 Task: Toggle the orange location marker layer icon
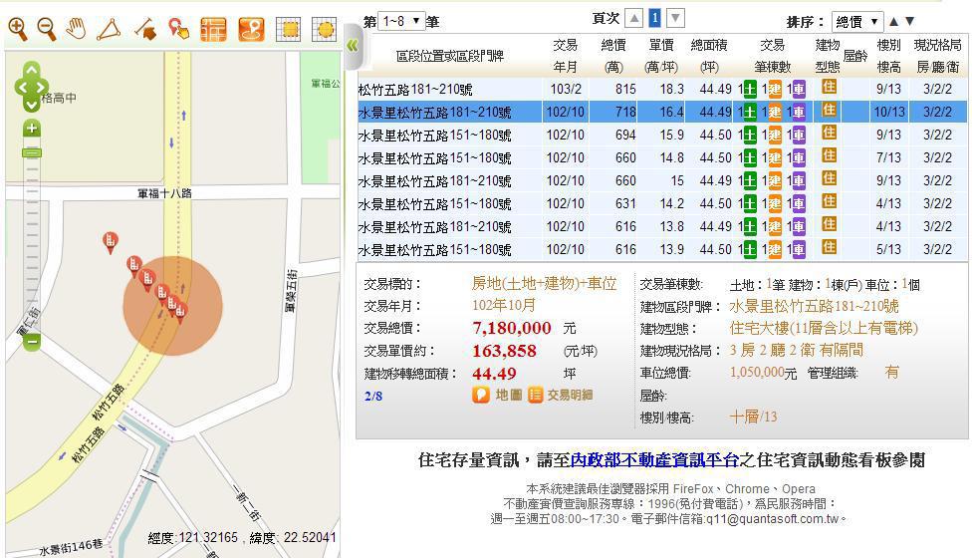(251, 29)
